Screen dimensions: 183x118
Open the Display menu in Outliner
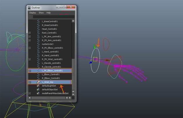[33, 13]
